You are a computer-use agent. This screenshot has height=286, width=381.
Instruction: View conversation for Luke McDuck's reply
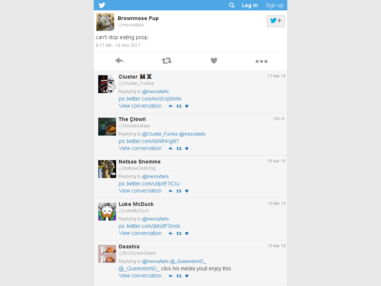(140, 233)
